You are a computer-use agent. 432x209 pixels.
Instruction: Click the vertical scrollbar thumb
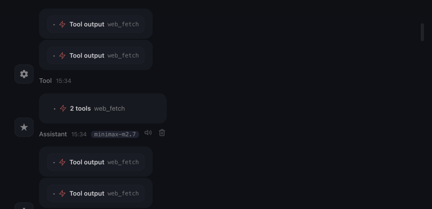click(422, 32)
